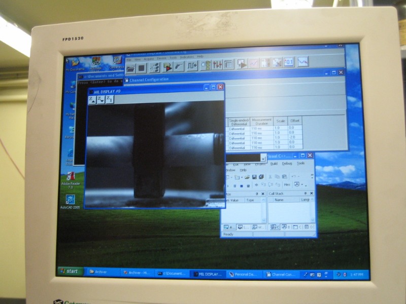
Task: Click the Pause debugging icon in Visual C++
Action: (x=235, y=186)
